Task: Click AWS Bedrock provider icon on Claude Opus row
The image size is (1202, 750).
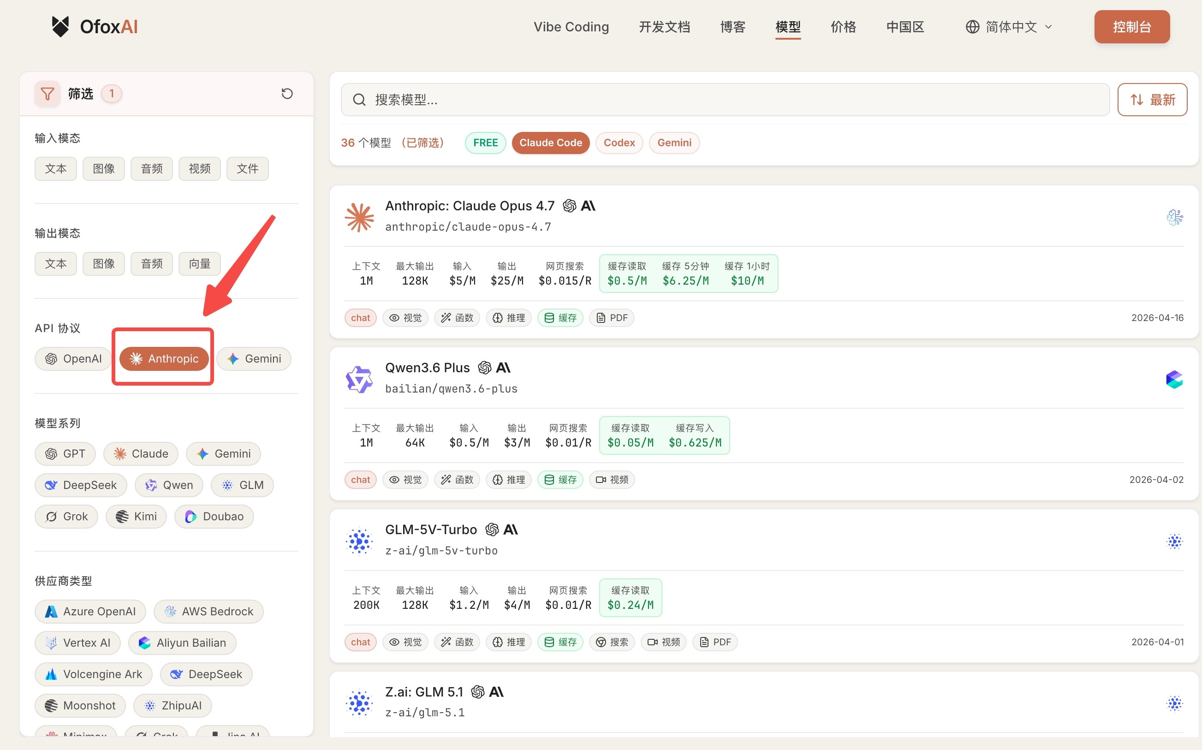Action: click(1175, 217)
